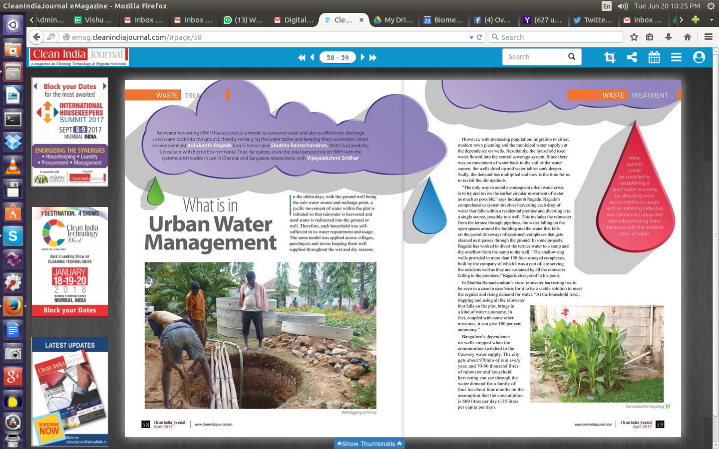The image size is (719, 449).
Task: Switch to the Vishu tab
Action: coord(93,20)
